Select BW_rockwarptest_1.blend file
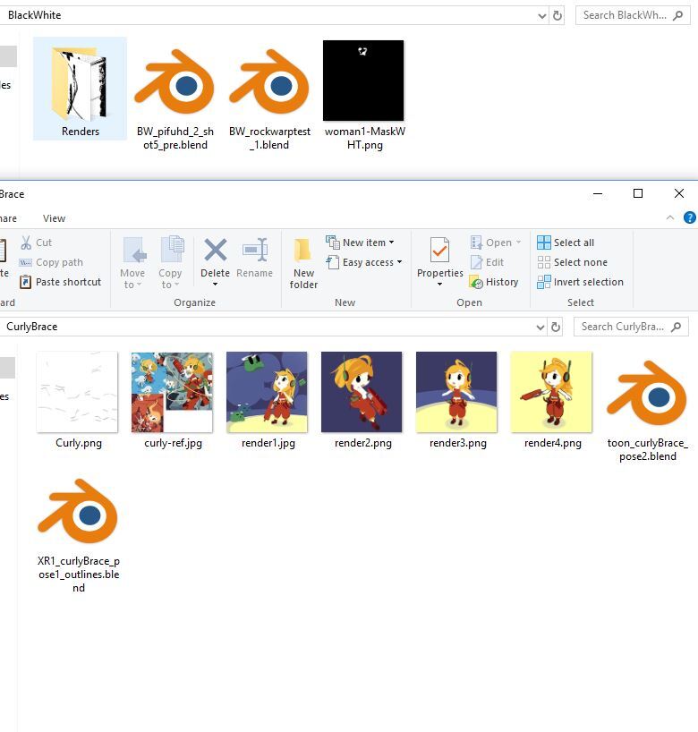 coord(269,98)
